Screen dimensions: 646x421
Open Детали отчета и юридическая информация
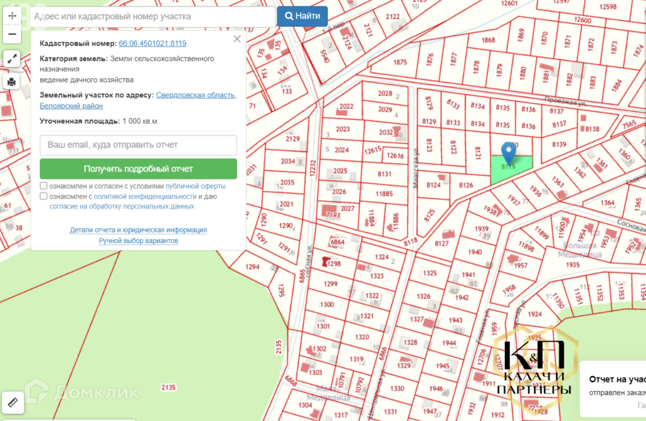coord(138,230)
